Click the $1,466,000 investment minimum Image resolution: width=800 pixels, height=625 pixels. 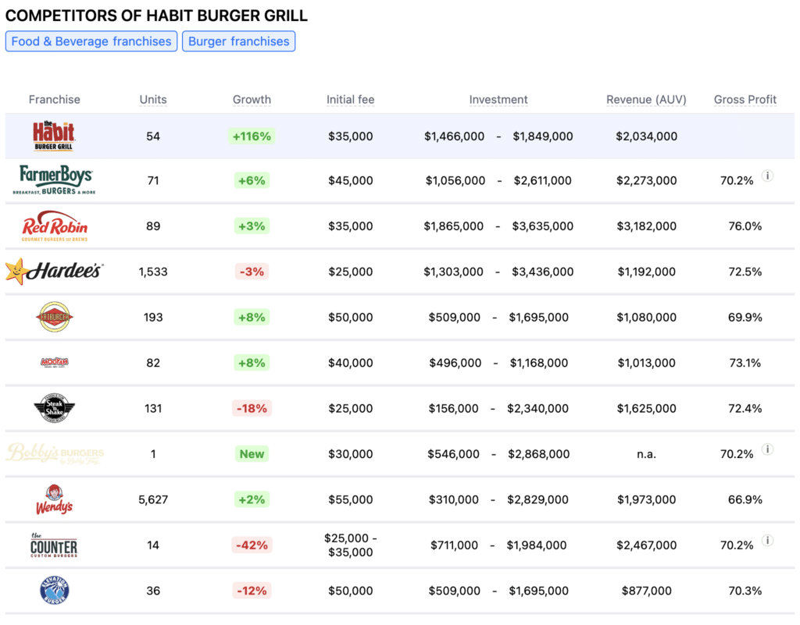point(454,136)
